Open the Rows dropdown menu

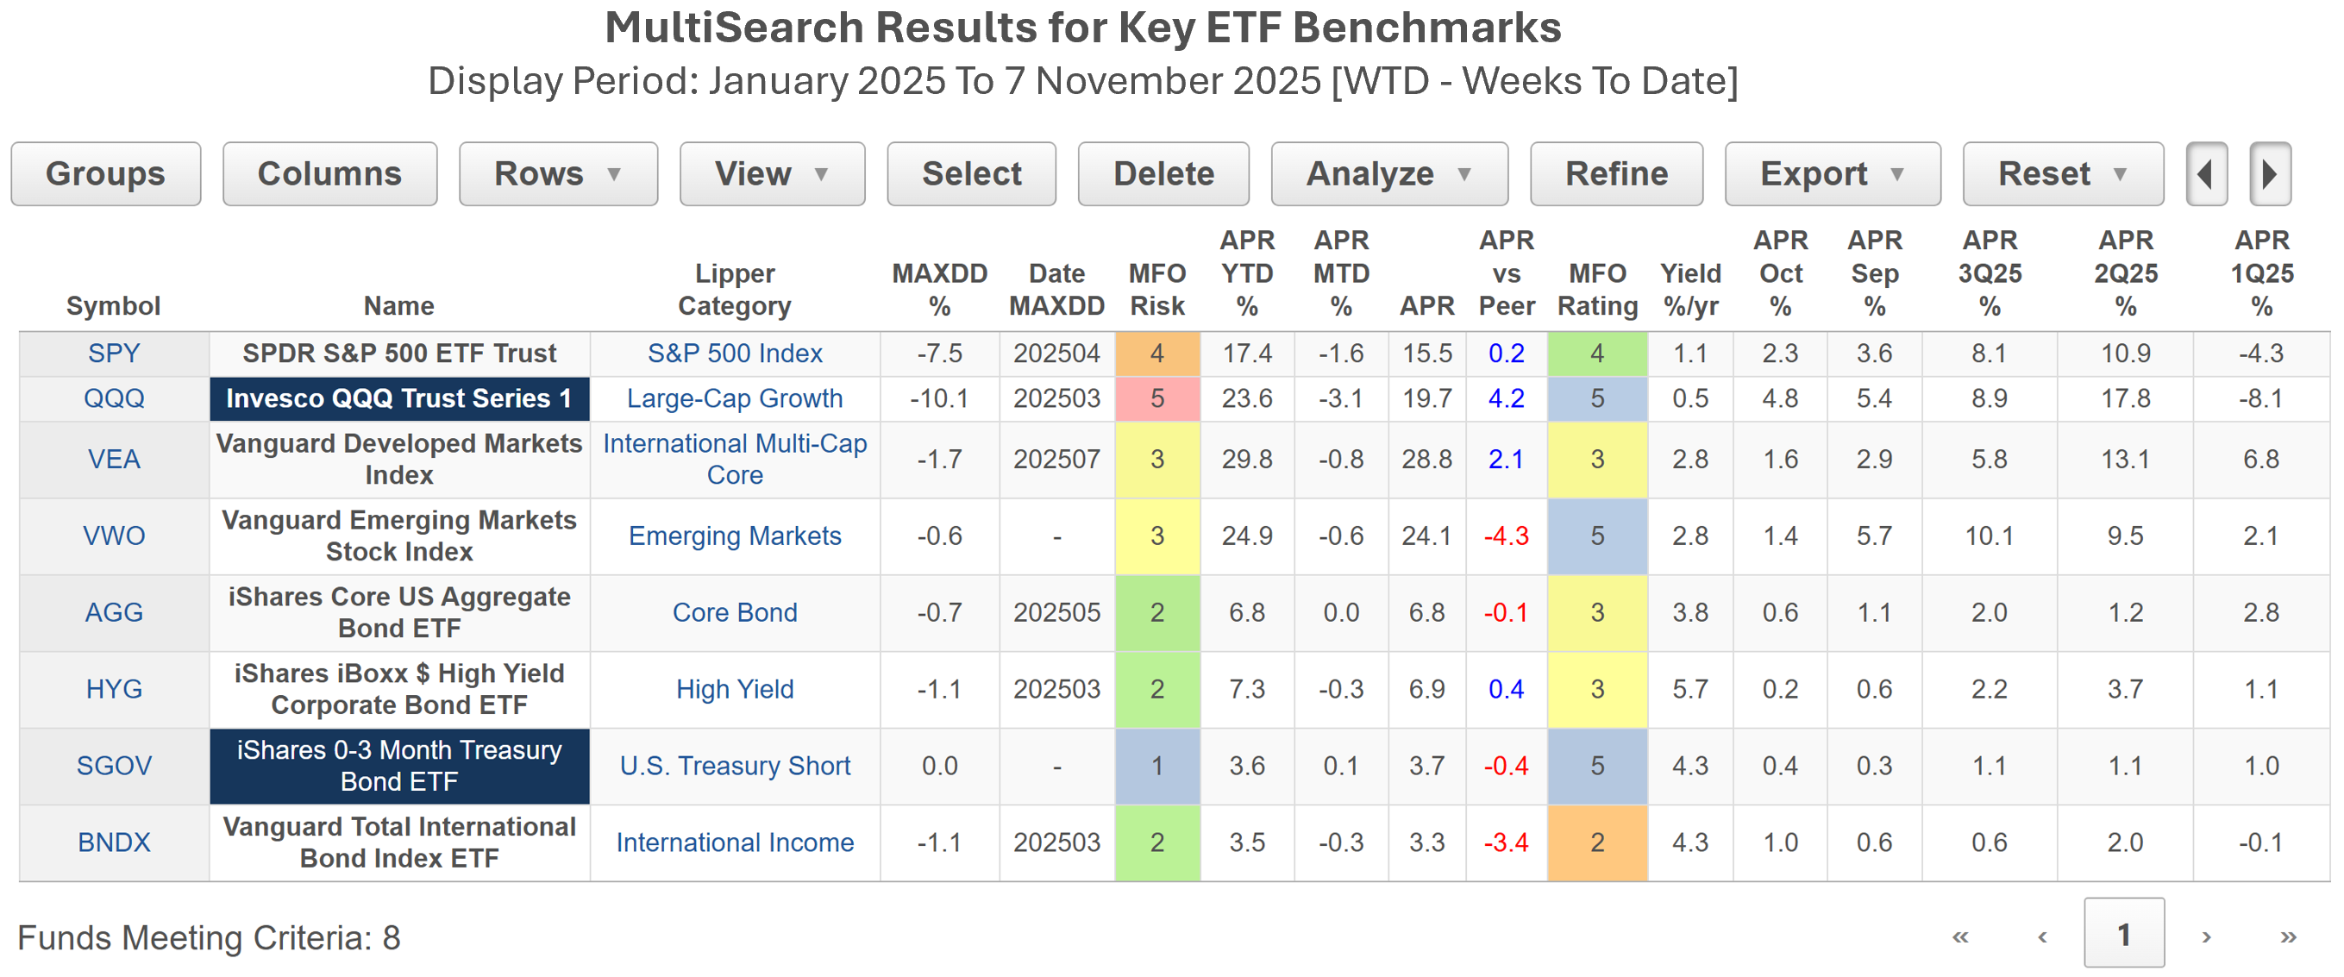point(558,173)
